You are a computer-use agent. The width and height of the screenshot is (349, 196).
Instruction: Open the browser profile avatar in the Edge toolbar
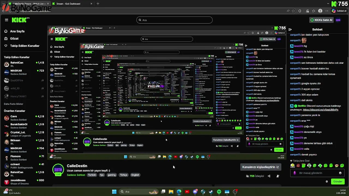tap(320, 11)
